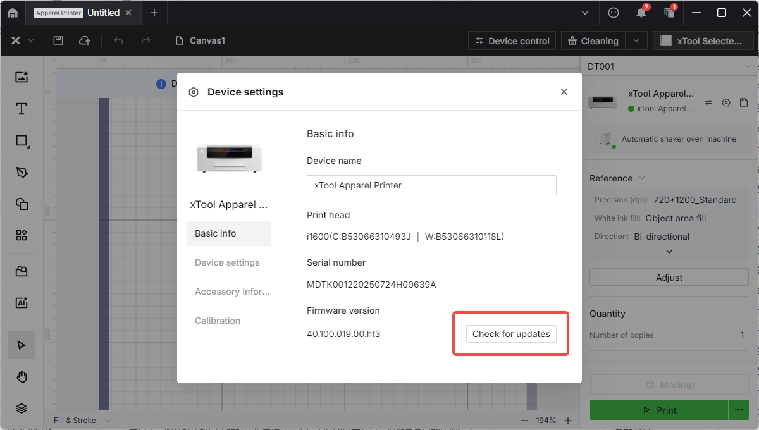Undo the last action
The height and width of the screenshot is (430, 759).
click(118, 40)
